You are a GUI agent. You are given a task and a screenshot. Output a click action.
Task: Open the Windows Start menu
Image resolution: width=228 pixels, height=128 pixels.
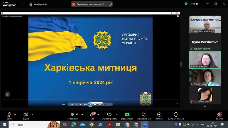coord(4,125)
